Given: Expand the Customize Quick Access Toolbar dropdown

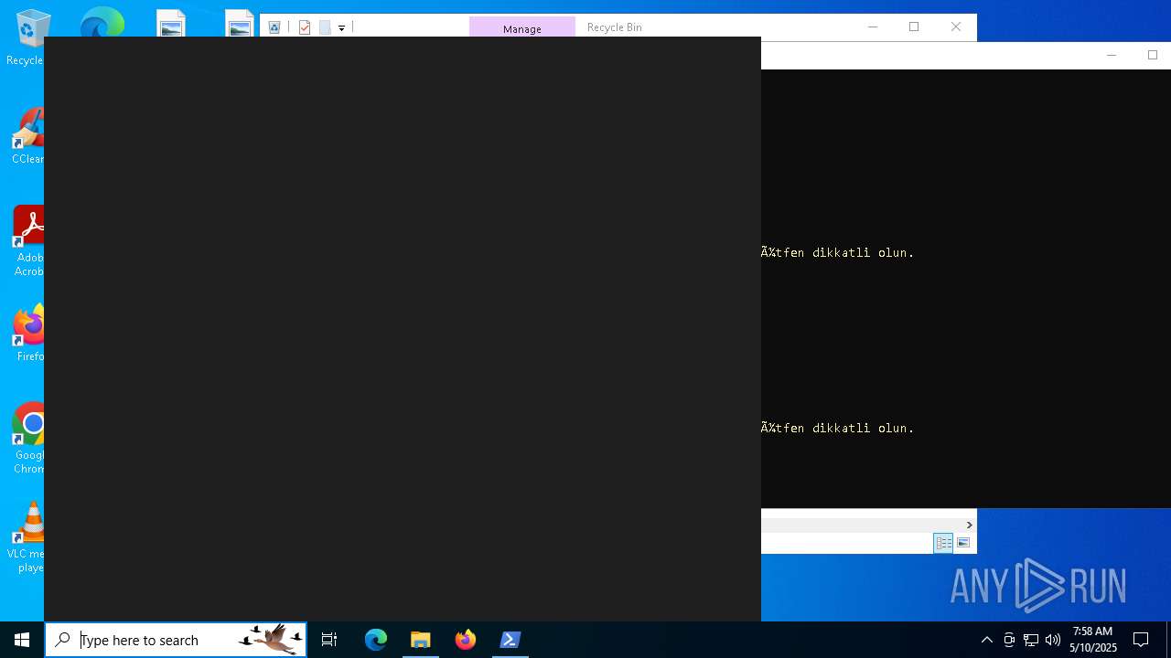Looking at the screenshot, I should tap(342, 28).
